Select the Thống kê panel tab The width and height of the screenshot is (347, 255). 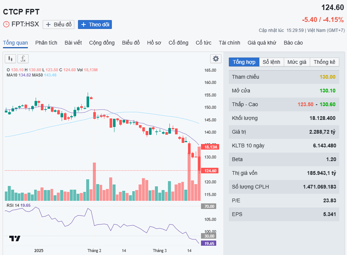point(324,62)
